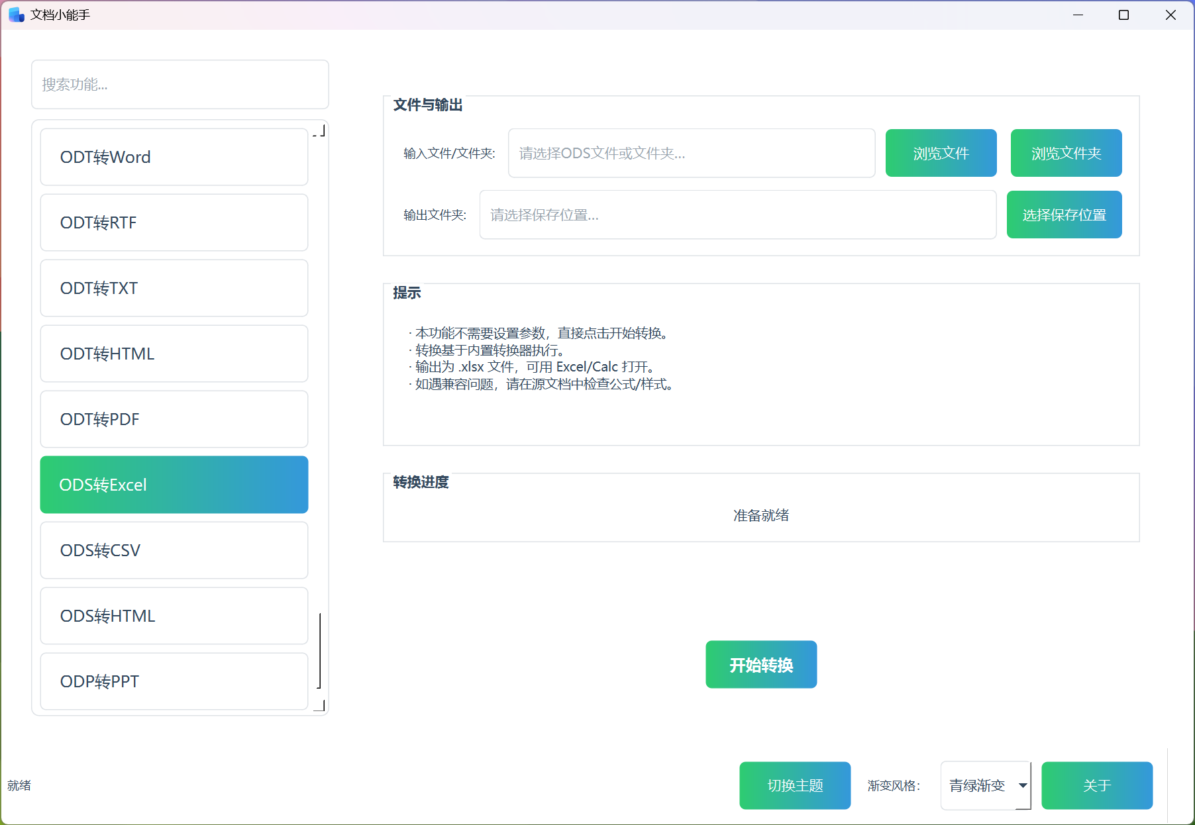This screenshot has width=1195, height=825.
Task: Select ODP转PPT conversion function
Action: pos(174,681)
